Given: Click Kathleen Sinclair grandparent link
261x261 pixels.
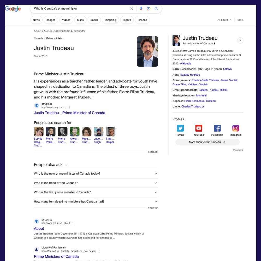Looking at the screenshot, I should [x=198, y=85].
